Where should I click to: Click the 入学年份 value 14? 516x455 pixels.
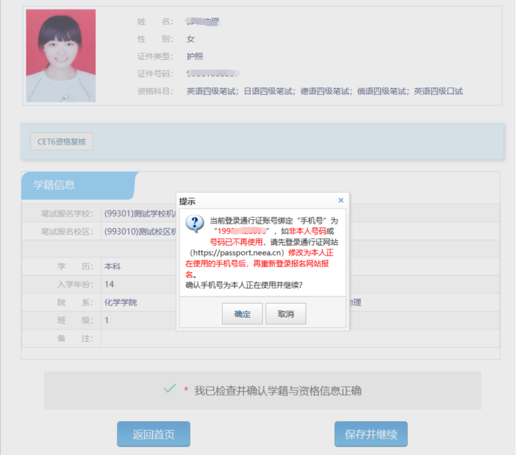(109, 285)
